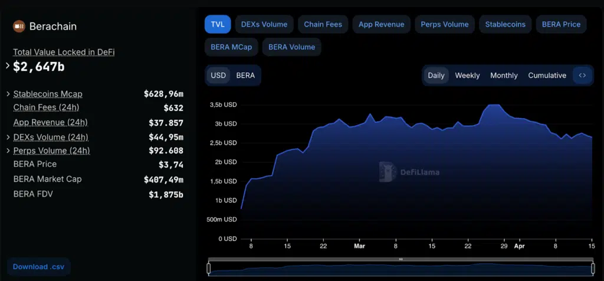Select the Daily interval

coord(436,75)
